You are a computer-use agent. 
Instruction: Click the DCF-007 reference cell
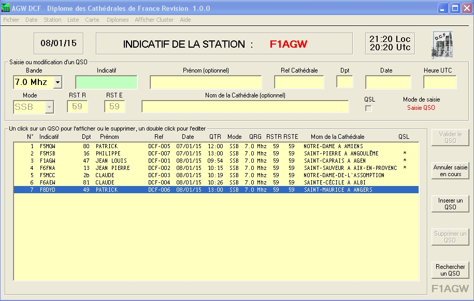point(160,153)
